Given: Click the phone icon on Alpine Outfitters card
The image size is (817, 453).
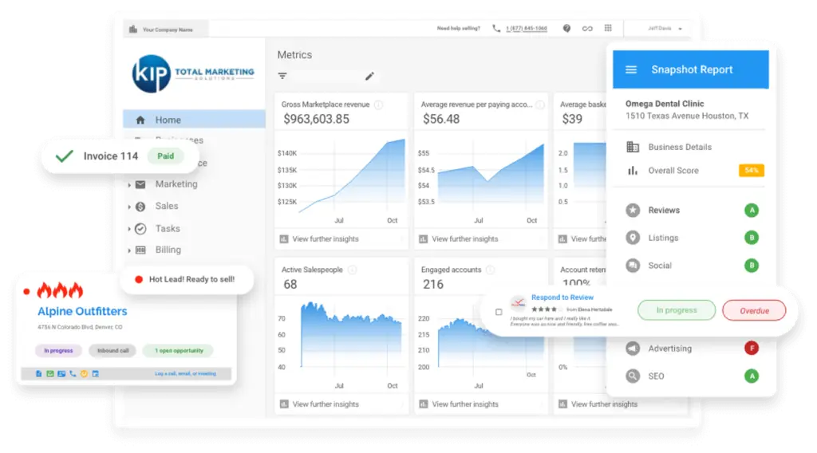Looking at the screenshot, I should pyautogui.click(x=73, y=373).
